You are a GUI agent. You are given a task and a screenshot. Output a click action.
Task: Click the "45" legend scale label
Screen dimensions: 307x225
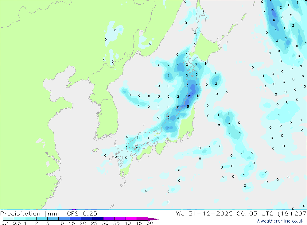coord(139,223)
